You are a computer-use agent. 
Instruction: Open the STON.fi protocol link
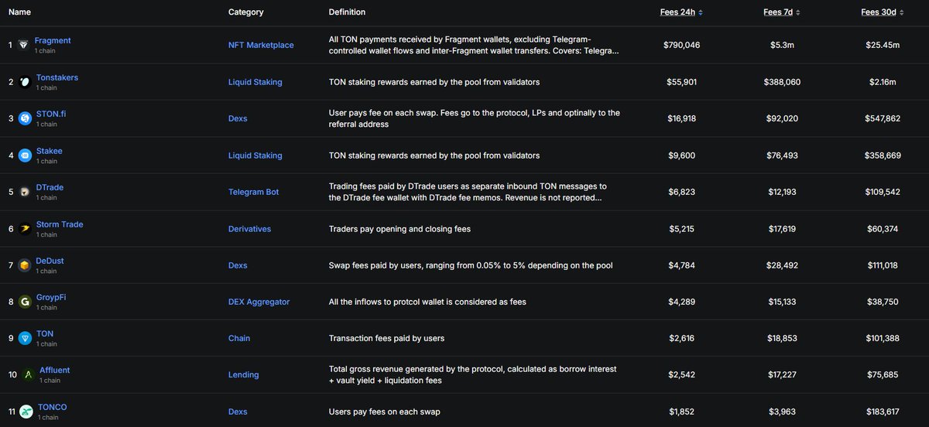(52, 114)
